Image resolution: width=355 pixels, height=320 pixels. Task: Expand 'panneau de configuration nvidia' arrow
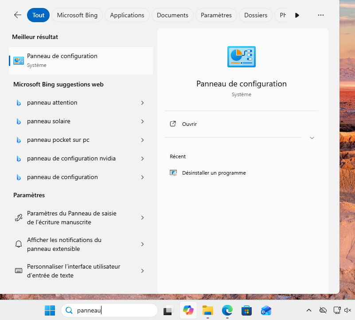click(142, 159)
